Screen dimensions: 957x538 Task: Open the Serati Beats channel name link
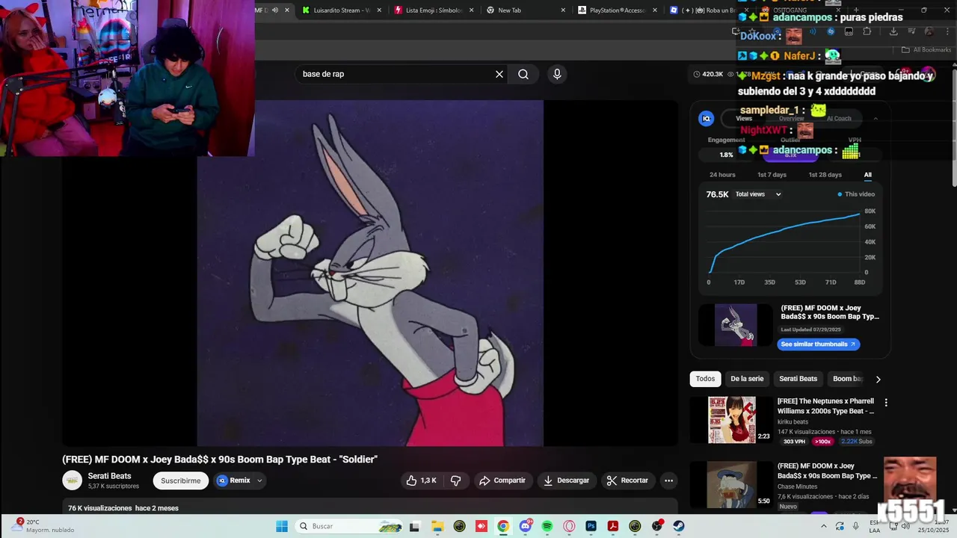click(109, 476)
